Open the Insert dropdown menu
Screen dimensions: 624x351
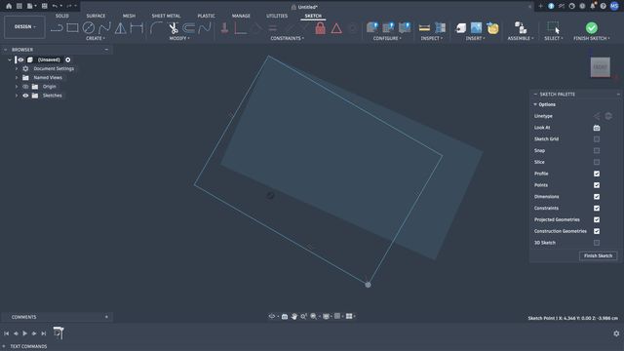click(x=475, y=38)
